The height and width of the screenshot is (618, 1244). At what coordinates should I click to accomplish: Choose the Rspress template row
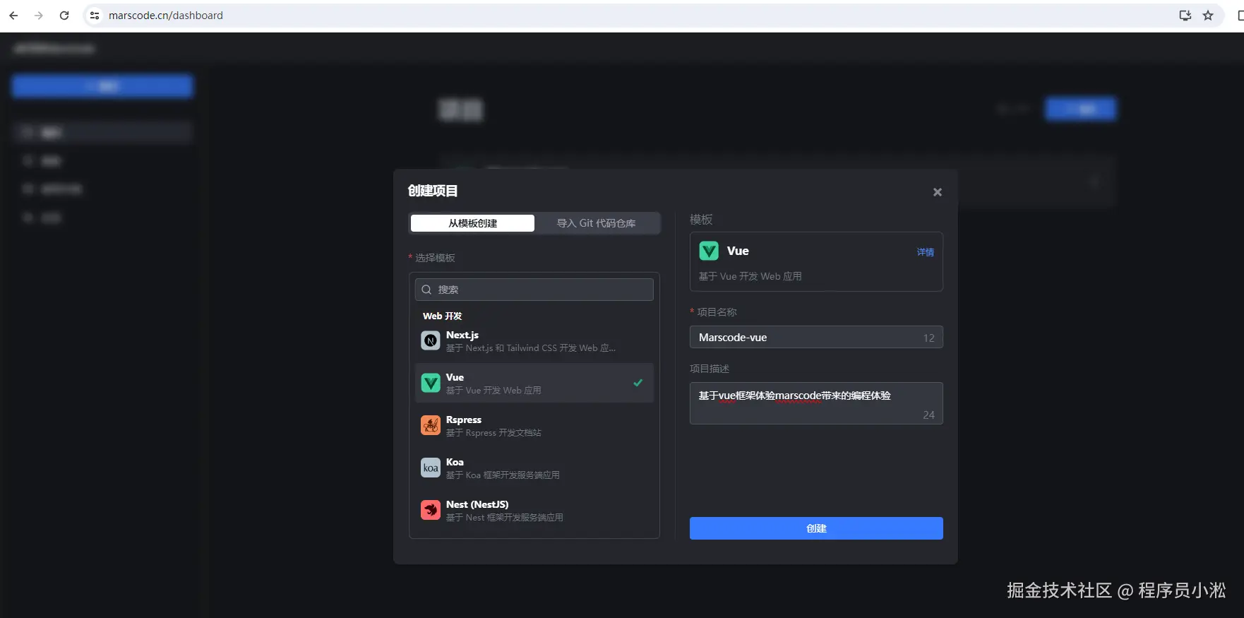[x=534, y=426]
